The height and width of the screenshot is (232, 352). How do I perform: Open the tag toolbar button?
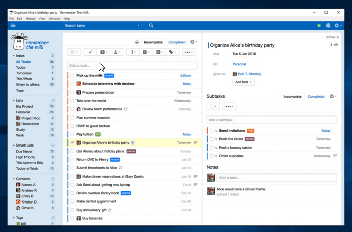tap(172, 52)
